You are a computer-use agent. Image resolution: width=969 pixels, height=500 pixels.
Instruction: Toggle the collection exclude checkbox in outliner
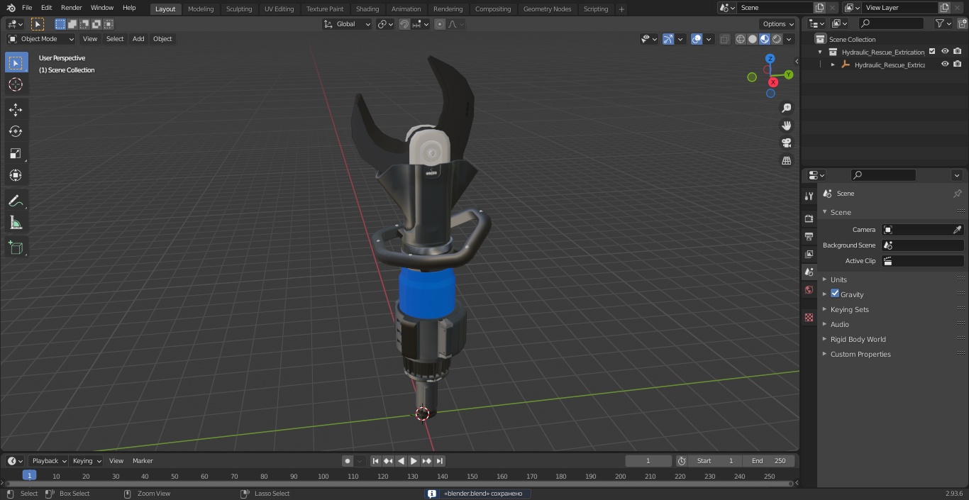pyautogui.click(x=932, y=52)
